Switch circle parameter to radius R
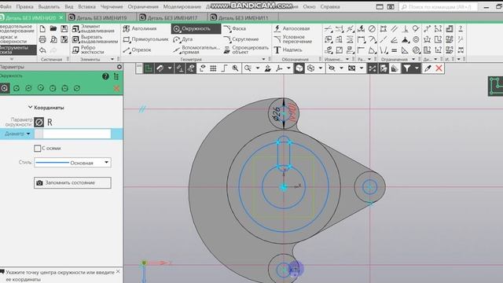The width and height of the screenshot is (503, 283). click(50, 123)
